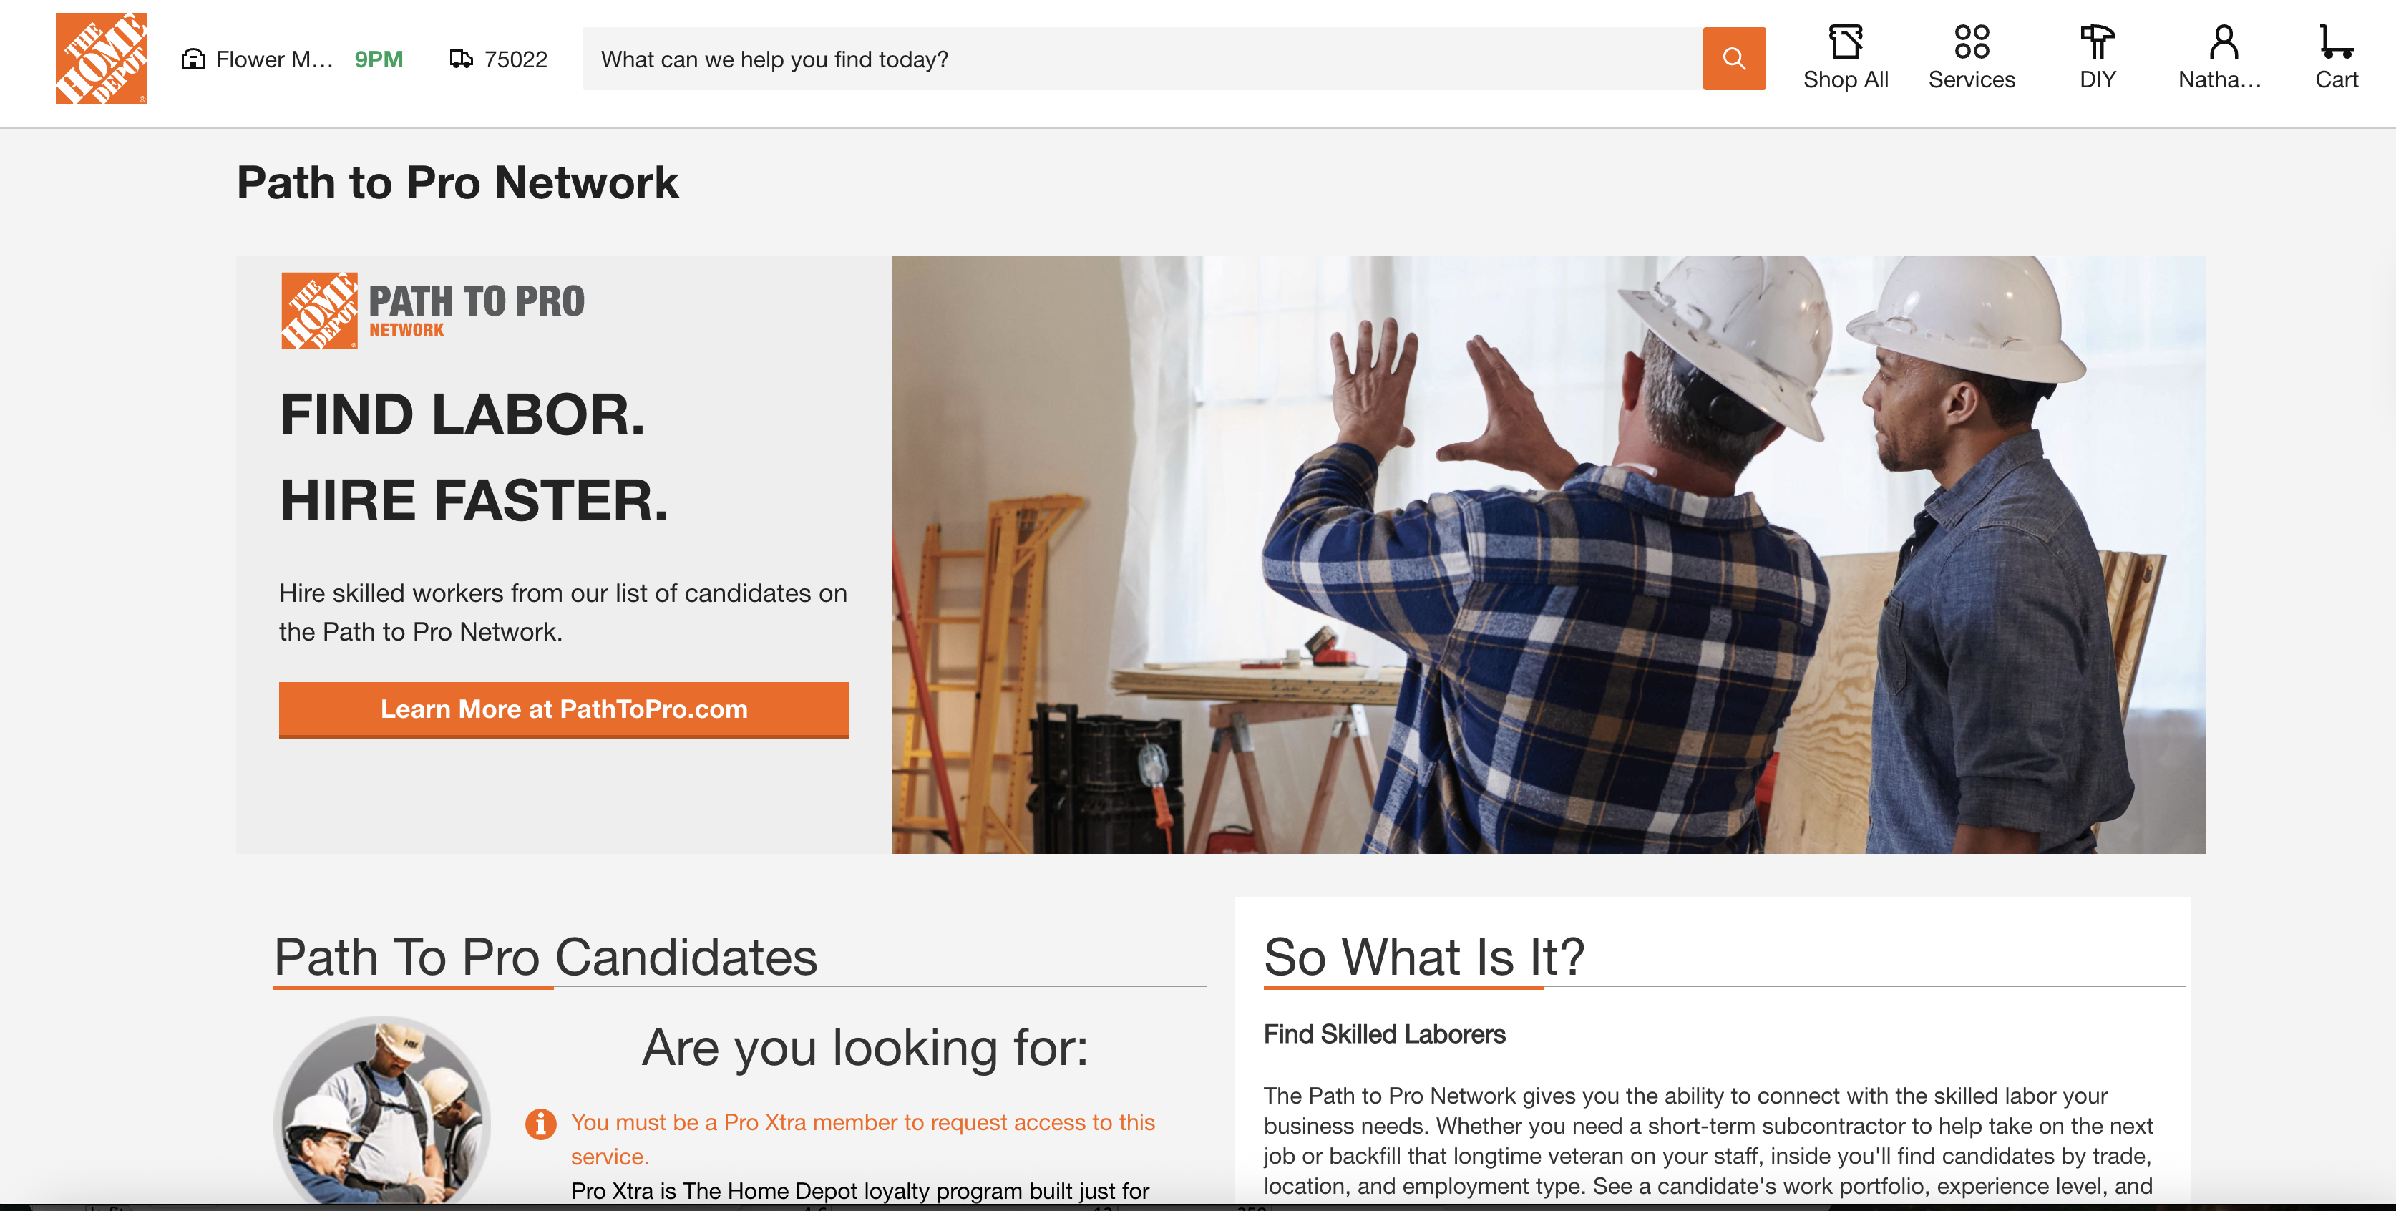Click the 9PM store hours text
Image resolution: width=2396 pixels, height=1211 pixels.
tap(379, 59)
